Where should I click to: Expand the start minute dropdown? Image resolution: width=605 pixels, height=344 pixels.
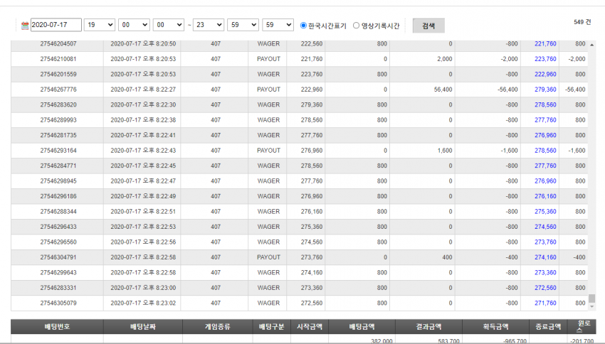click(134, 25)
